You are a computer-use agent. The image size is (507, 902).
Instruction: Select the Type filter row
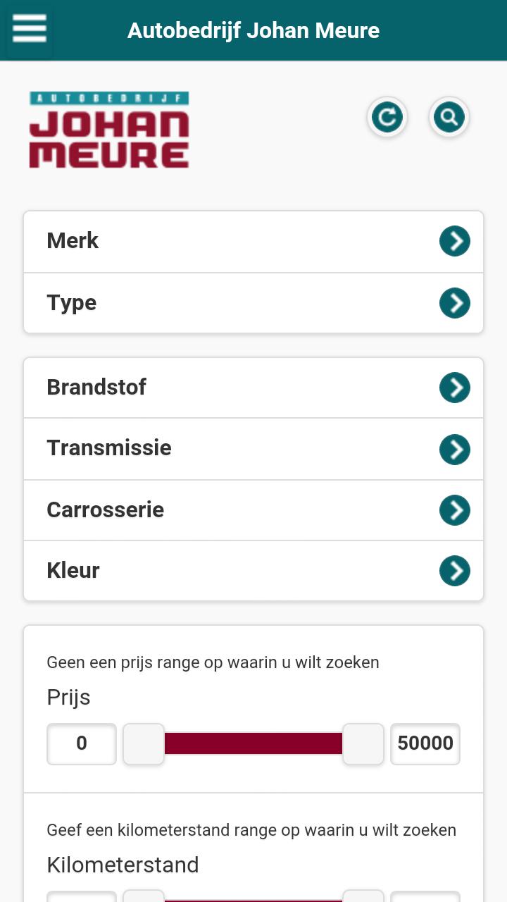tap(211, 302)
